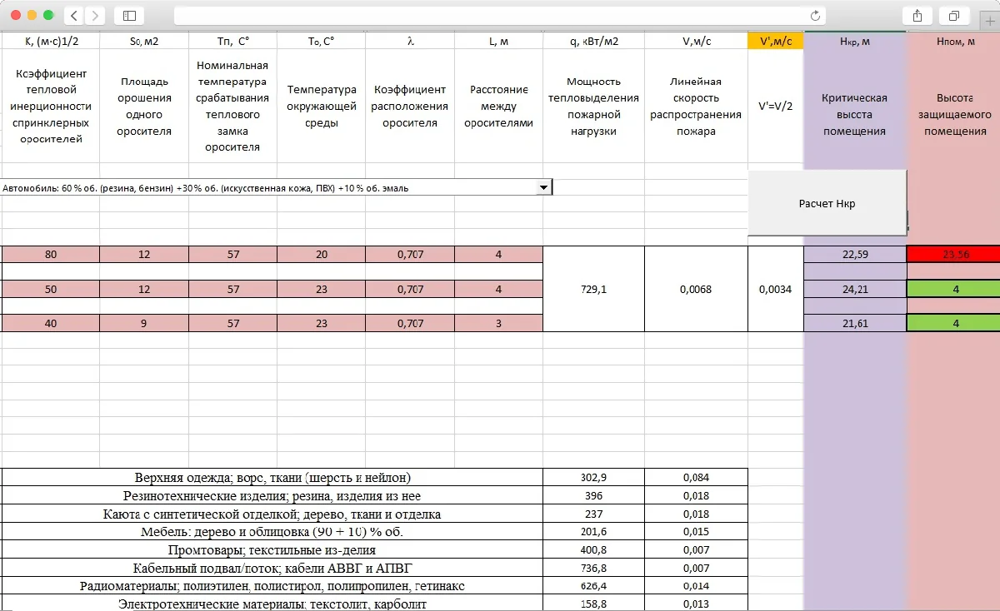Image resolution: width=1000 pixels, height=611 pixels.
Task: Select the linear speed cell 0,0068
Action: (696, 289)
